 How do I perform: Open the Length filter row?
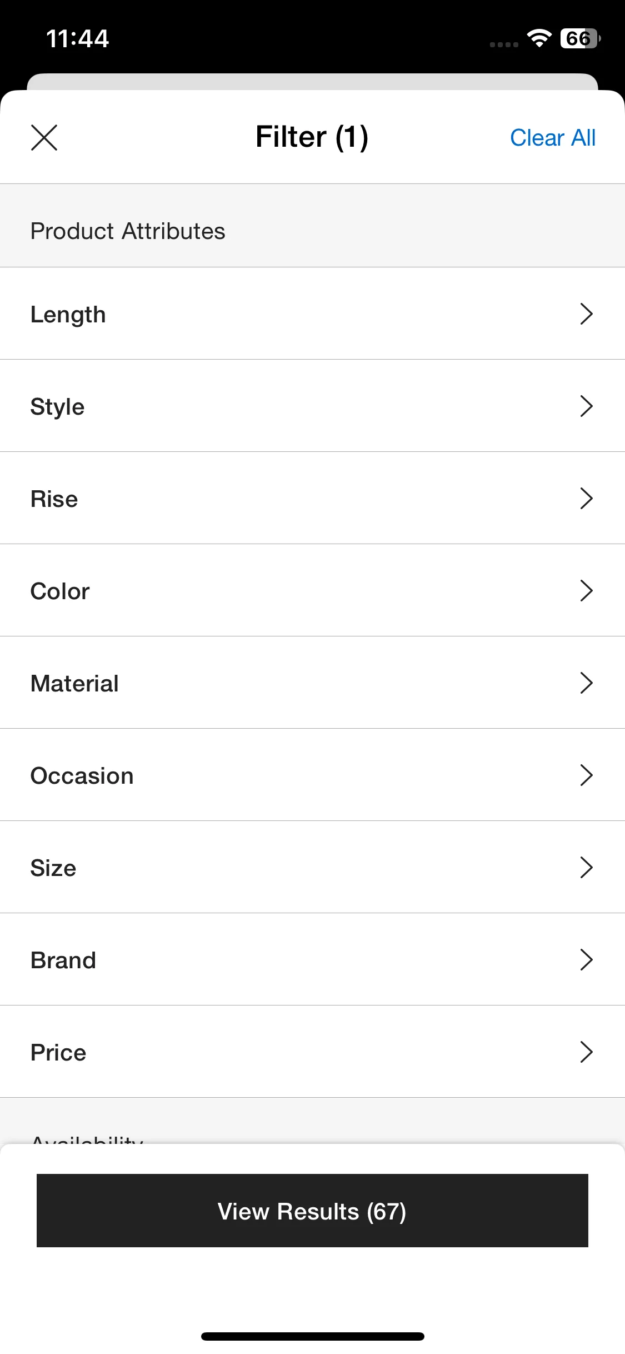coord(312,314)
